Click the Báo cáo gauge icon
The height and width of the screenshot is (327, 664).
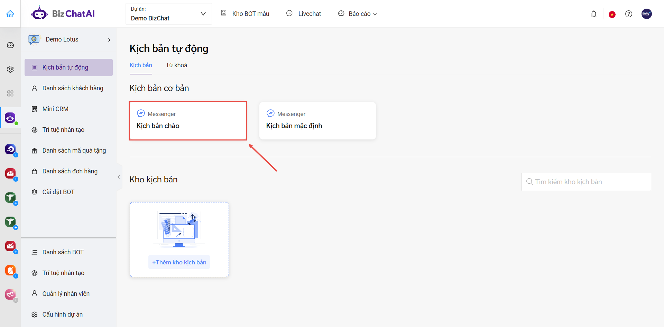[341, 13]
